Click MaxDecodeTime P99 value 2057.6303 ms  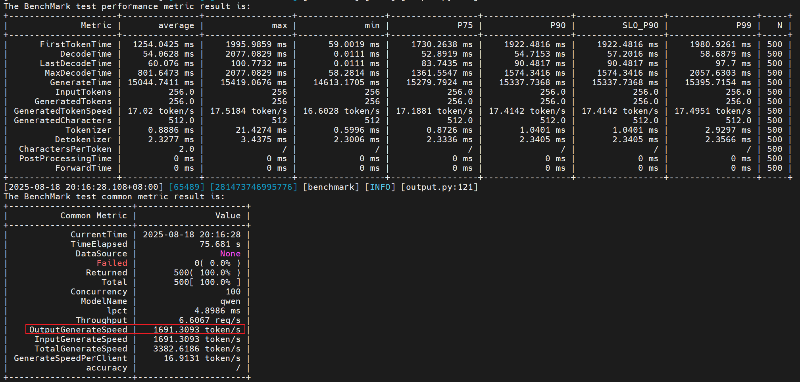(x=720, y=73)
